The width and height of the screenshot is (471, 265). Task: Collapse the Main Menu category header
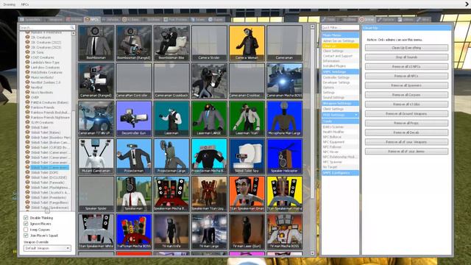340,35
